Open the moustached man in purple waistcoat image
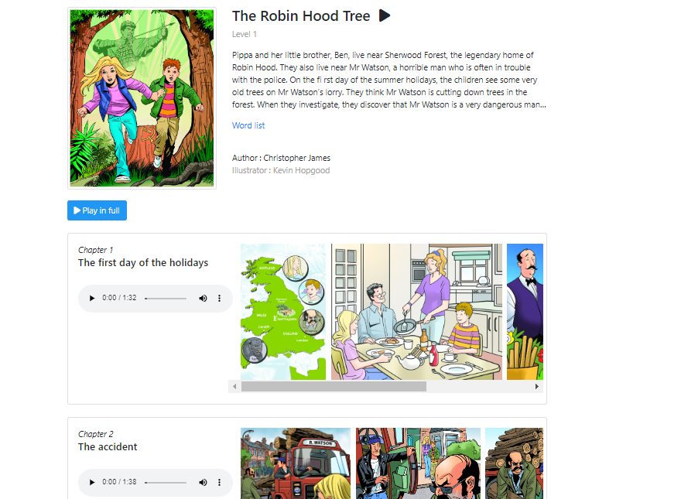 tap(525, 312)
